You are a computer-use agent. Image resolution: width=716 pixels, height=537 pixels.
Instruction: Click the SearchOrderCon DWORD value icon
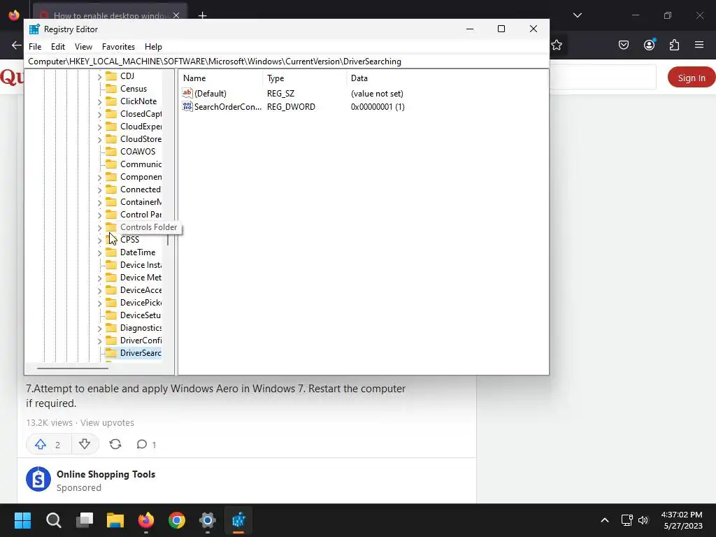[187, 106]
